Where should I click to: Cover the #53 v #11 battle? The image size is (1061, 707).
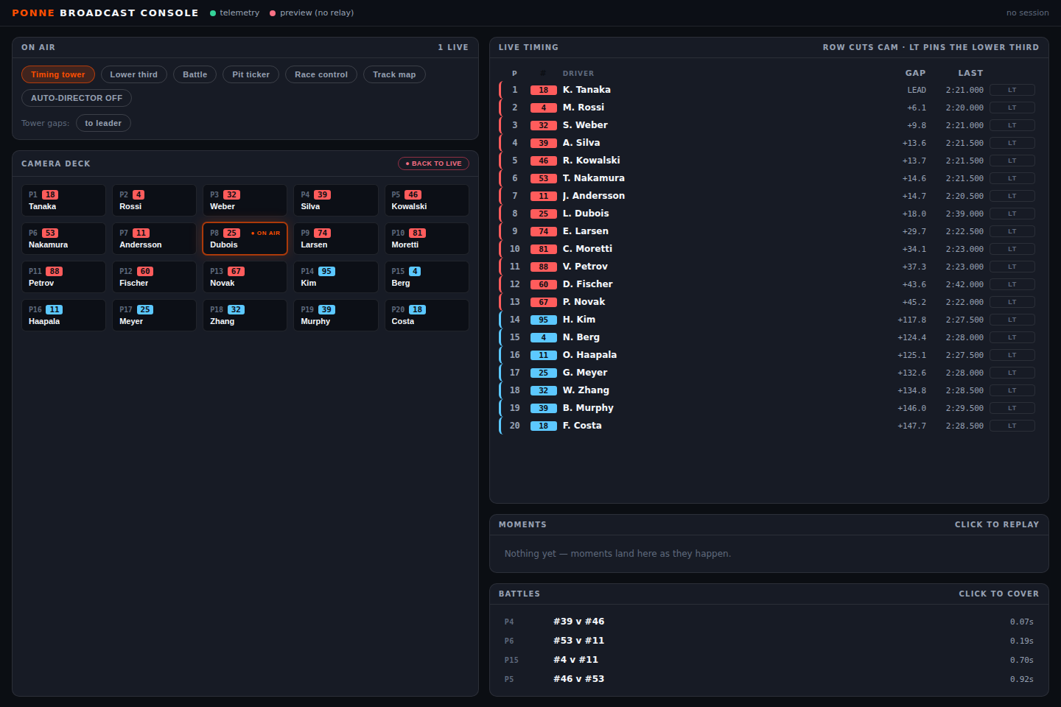pyautogui.click(x=769, y=641)
